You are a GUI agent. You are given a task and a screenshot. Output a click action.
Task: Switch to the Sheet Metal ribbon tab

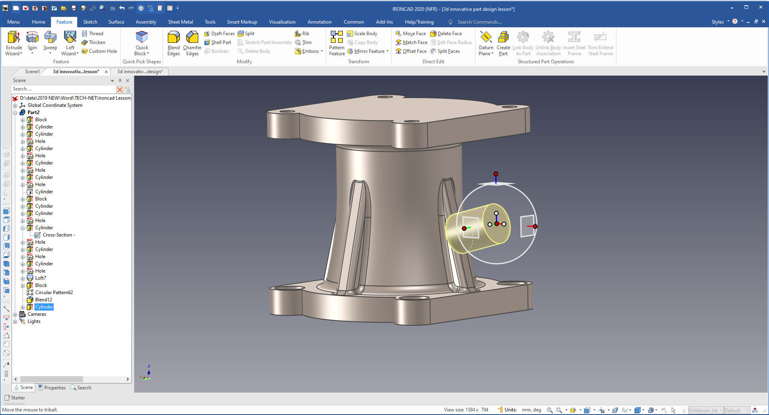pos(180,22)
